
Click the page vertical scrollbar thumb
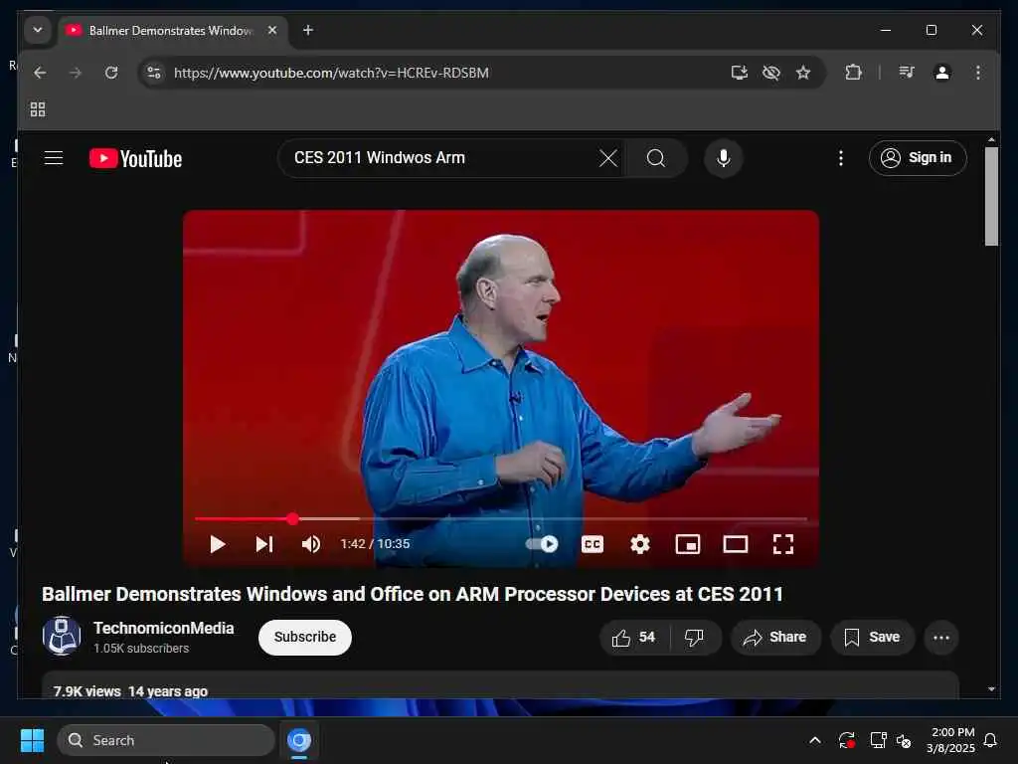click(991, 196)
